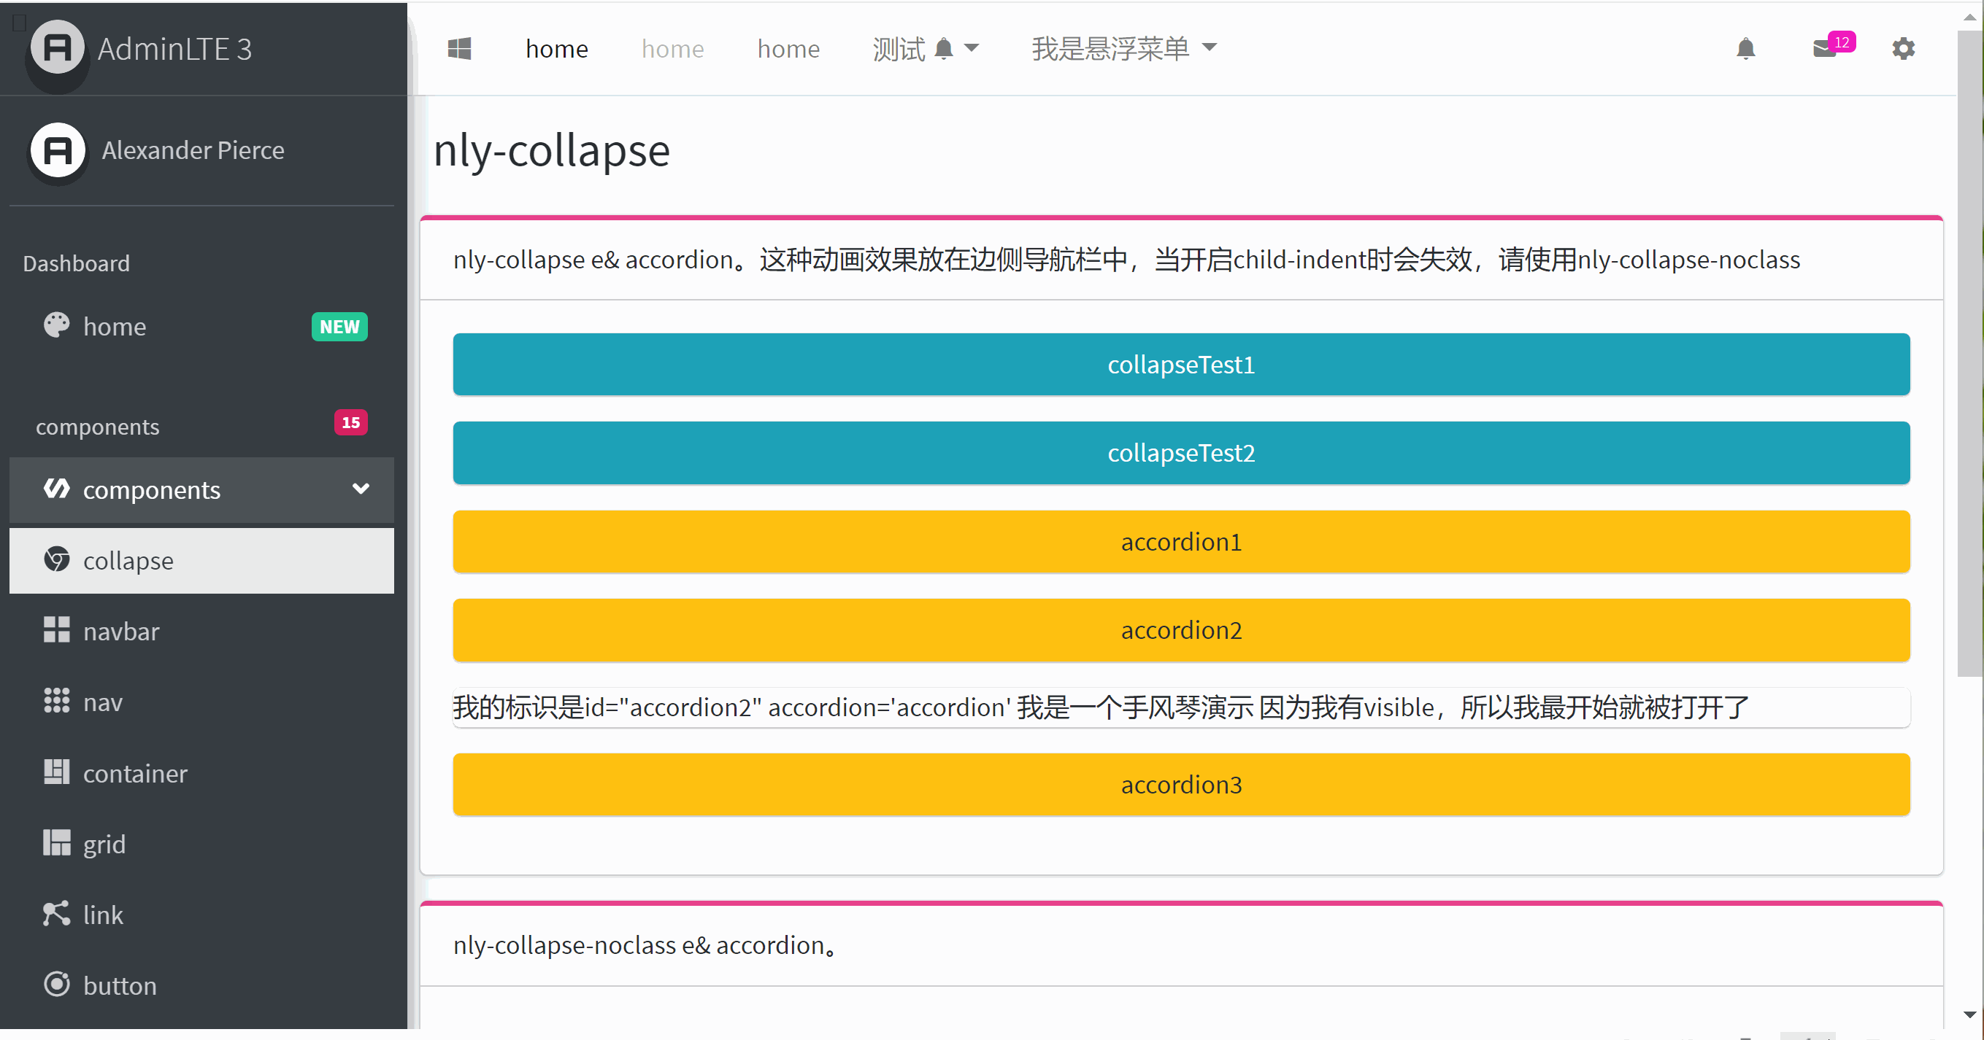
Task: Open the 测试 dropdown menu
Action: (925, 48)
